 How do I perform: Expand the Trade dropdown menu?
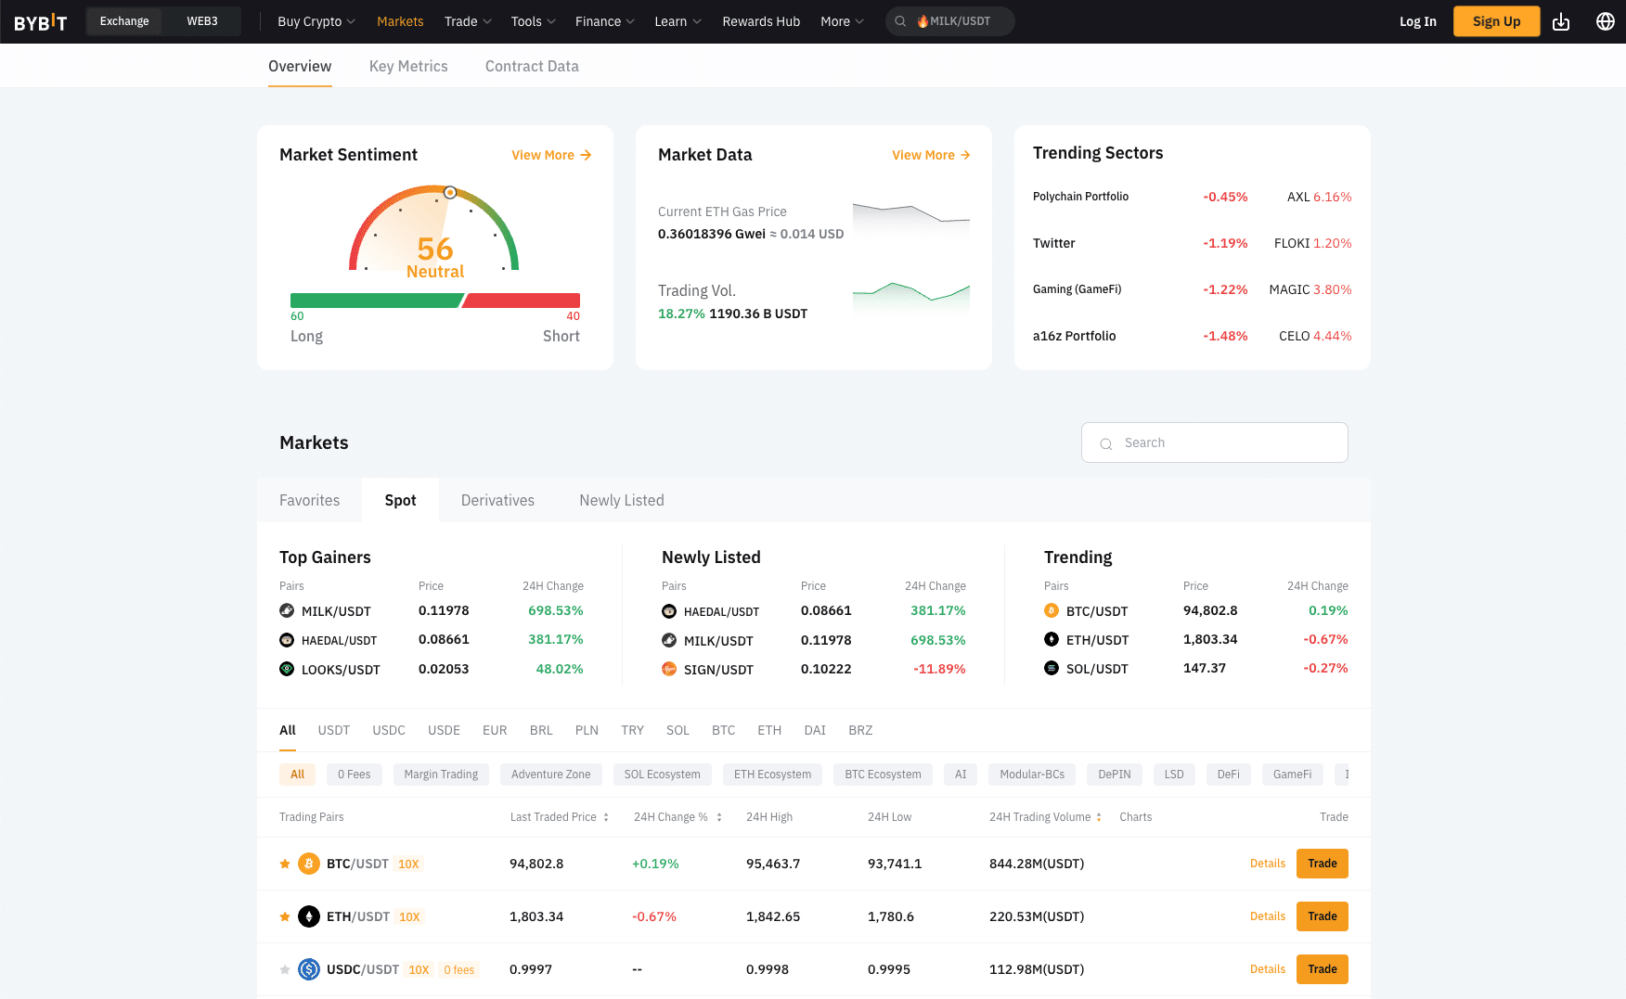pyautogui.click(x=468, y=21)
